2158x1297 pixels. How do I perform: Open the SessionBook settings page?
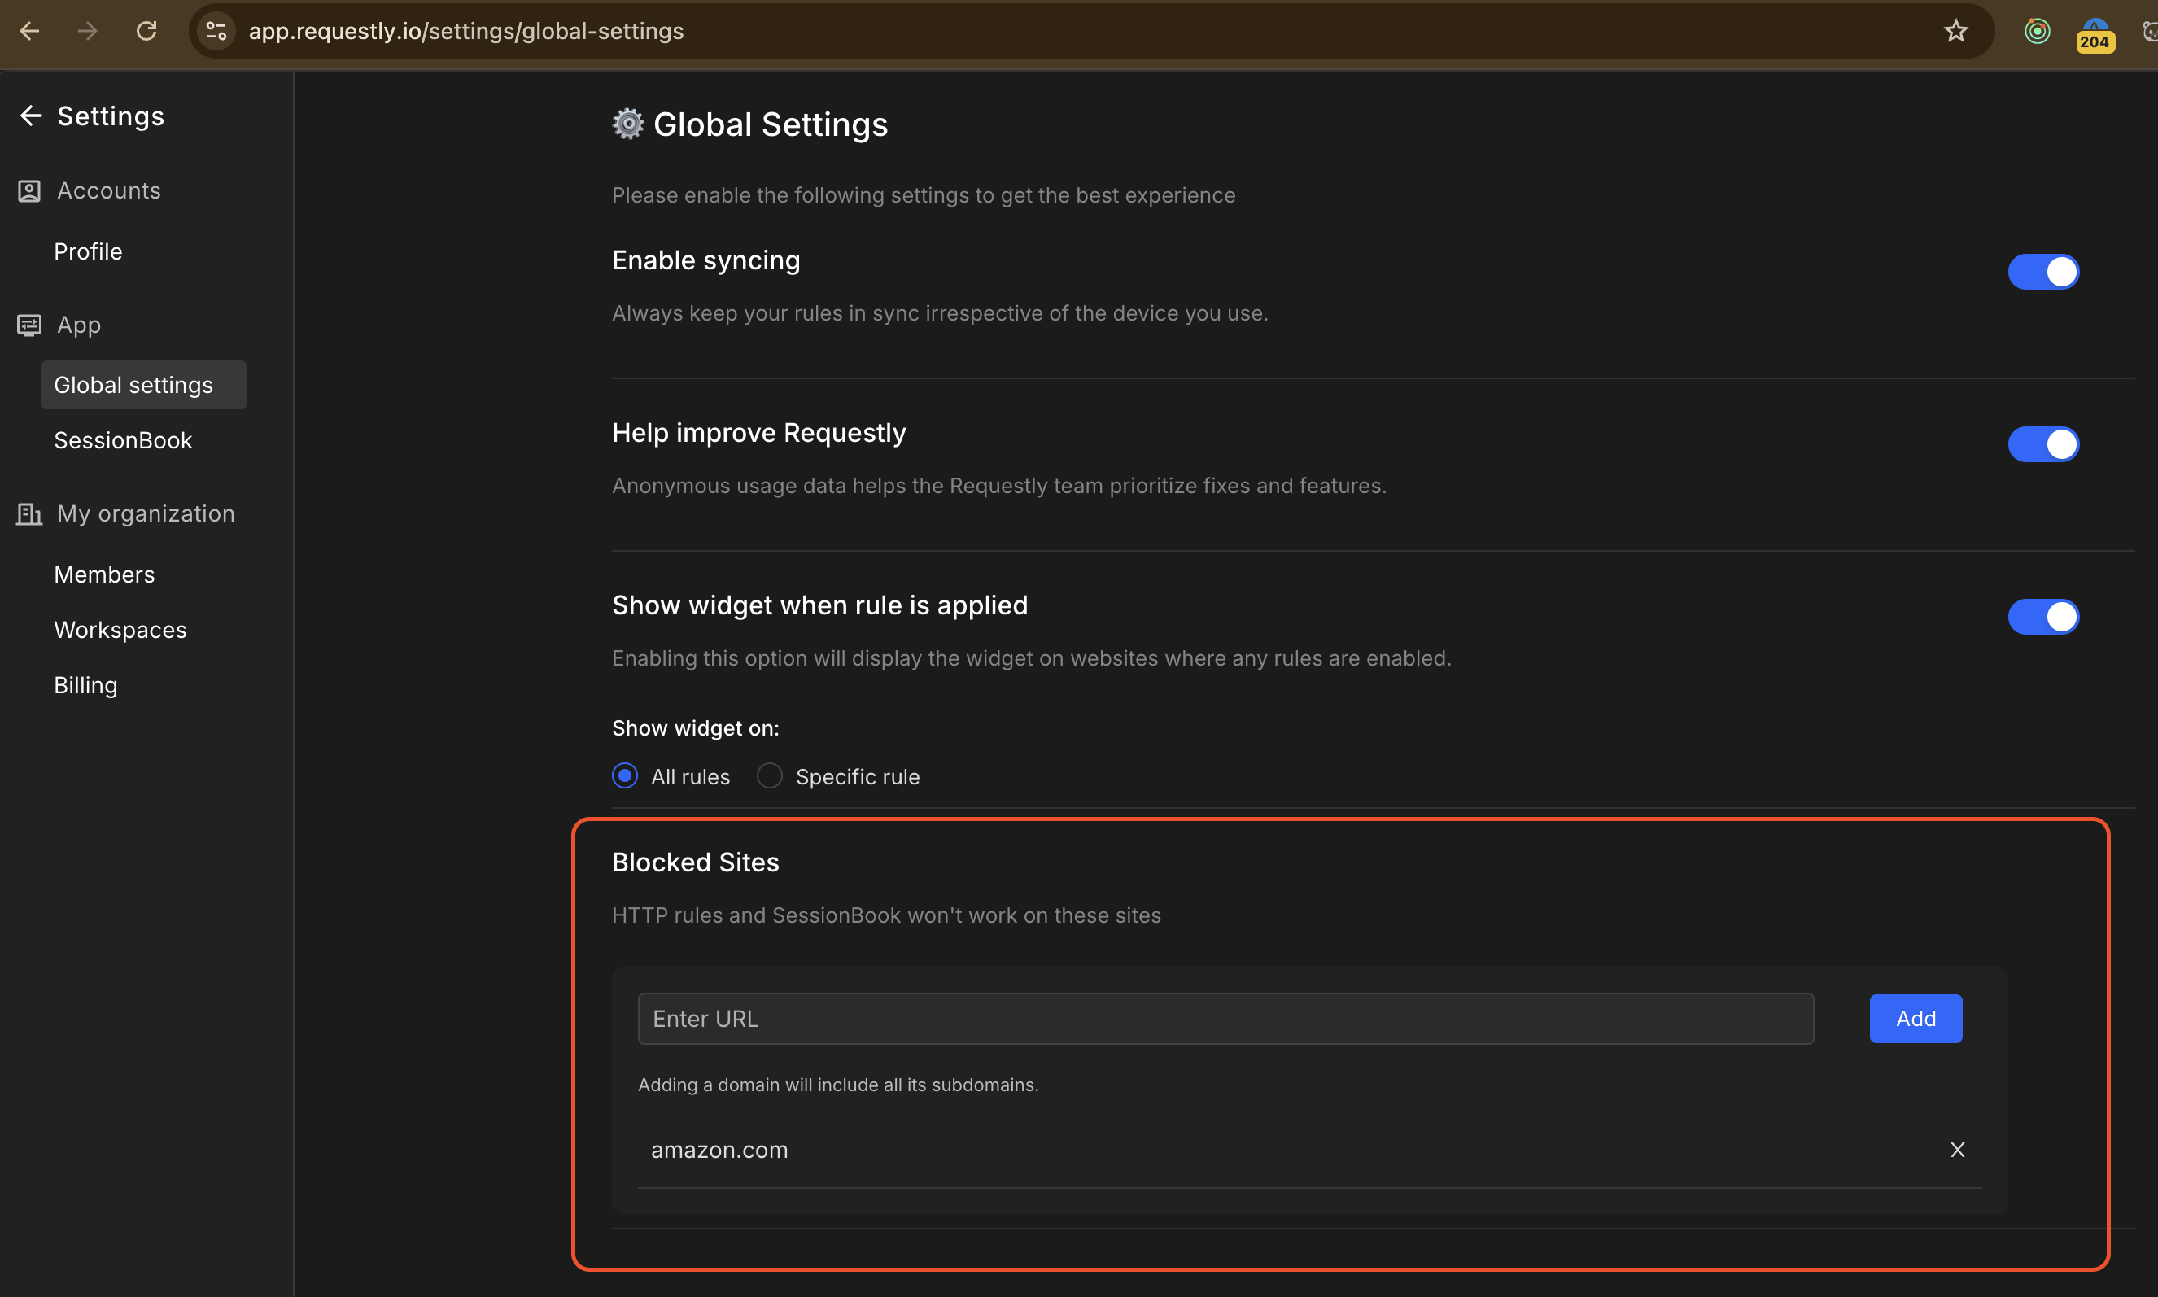(x=123, y=440)
